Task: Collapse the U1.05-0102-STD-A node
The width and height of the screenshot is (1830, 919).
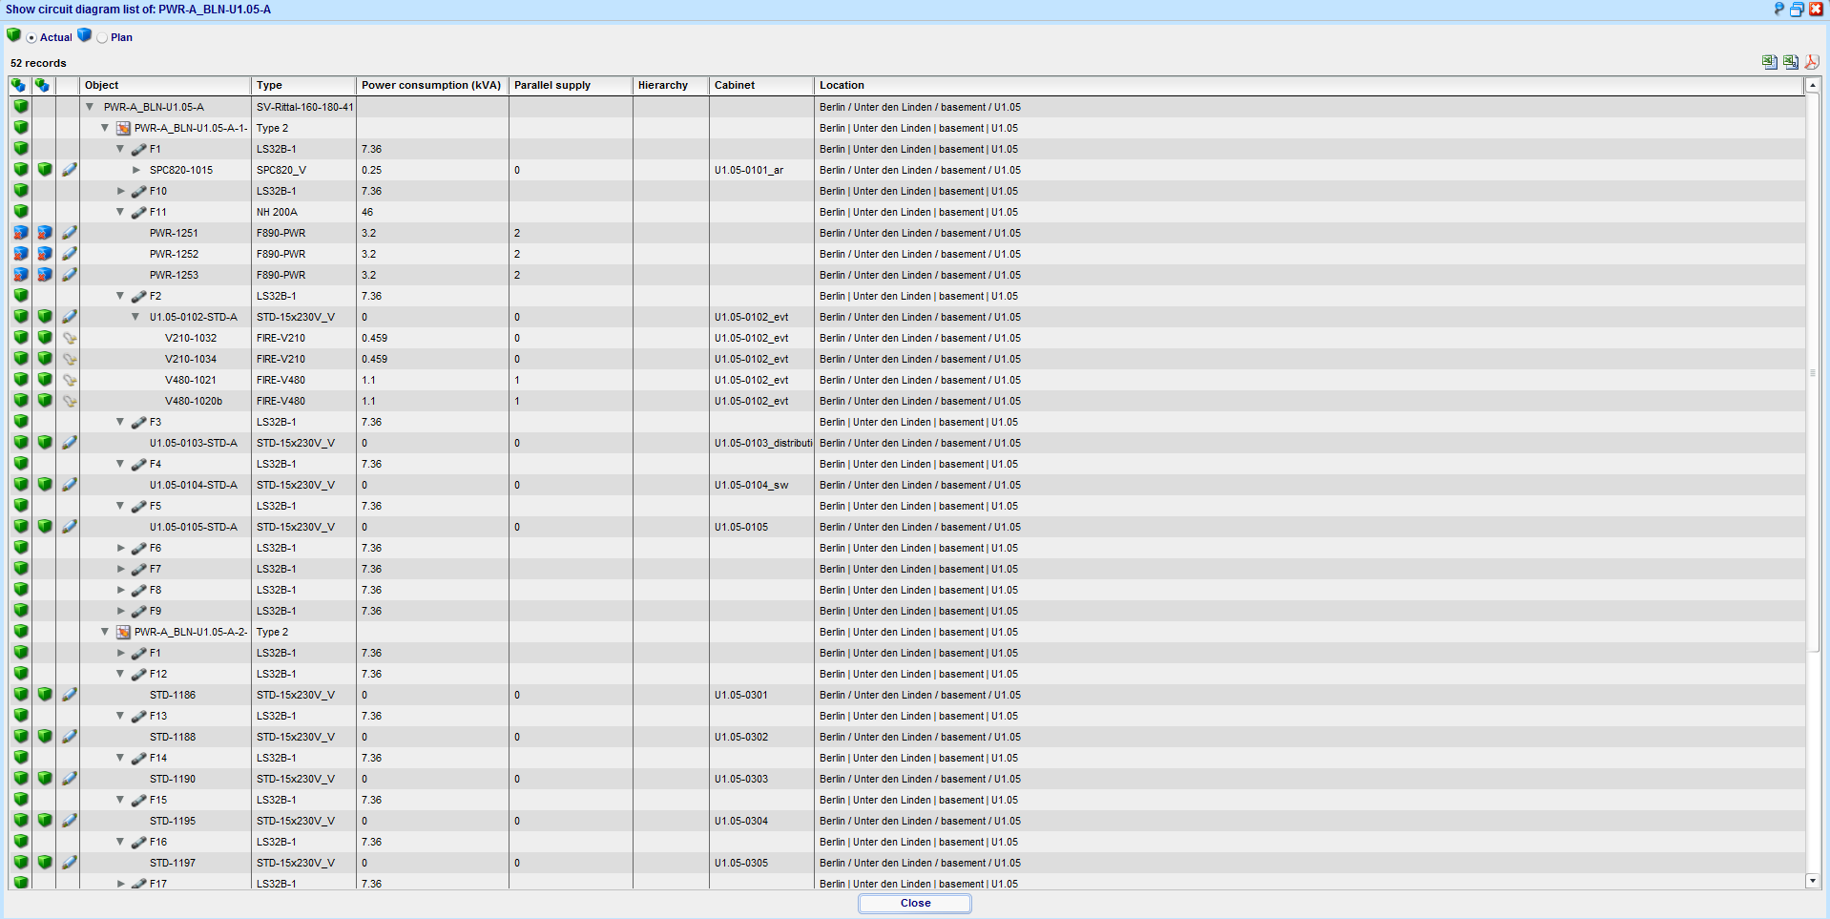Action: tap(135, 317)
